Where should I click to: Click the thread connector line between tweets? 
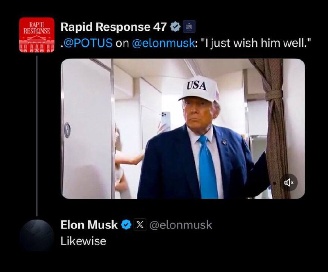point(37,136)
